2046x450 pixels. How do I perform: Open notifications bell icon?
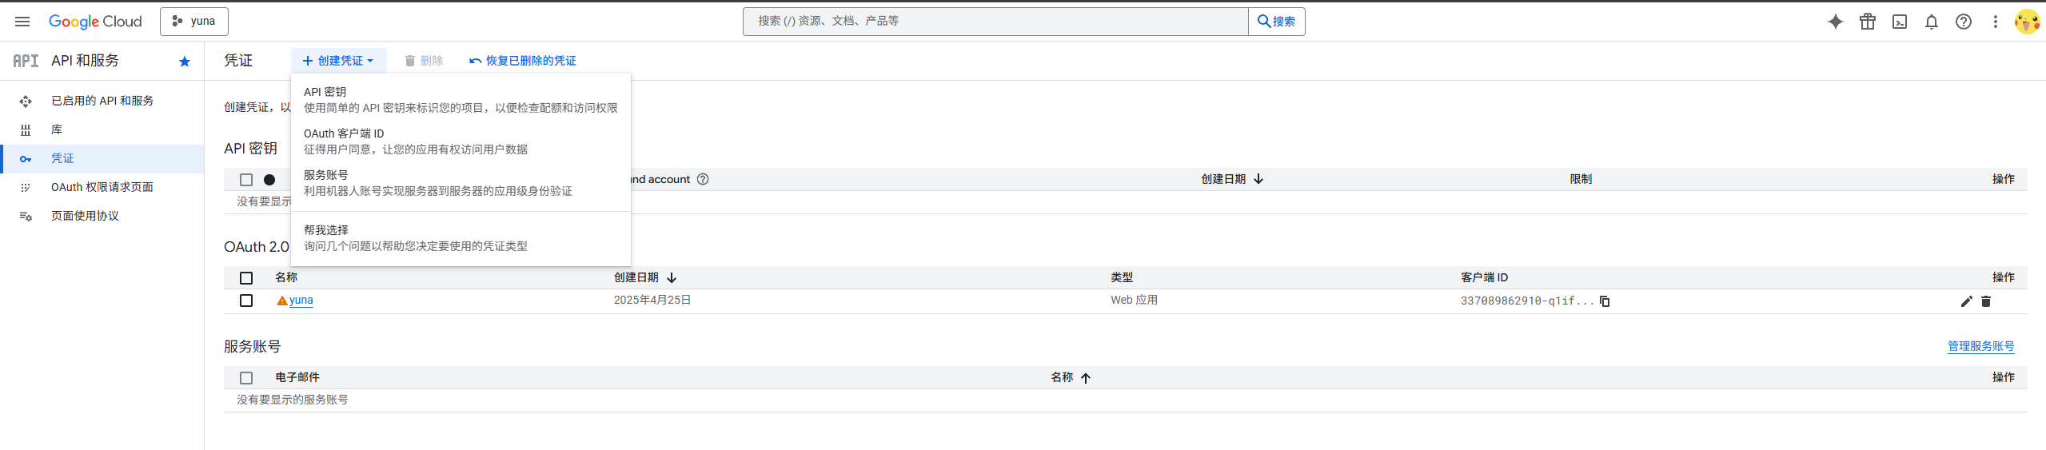tap(1931, 22)
